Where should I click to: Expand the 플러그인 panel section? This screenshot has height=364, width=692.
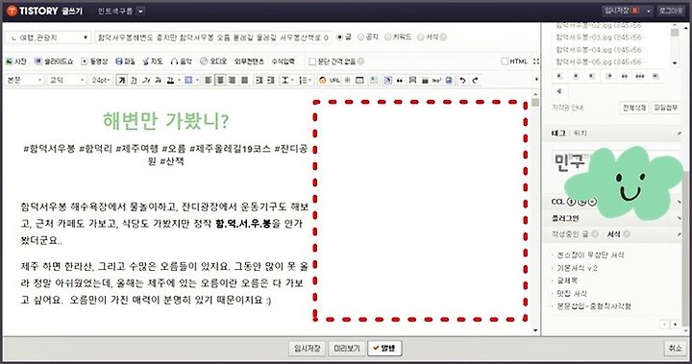[679, 218]
